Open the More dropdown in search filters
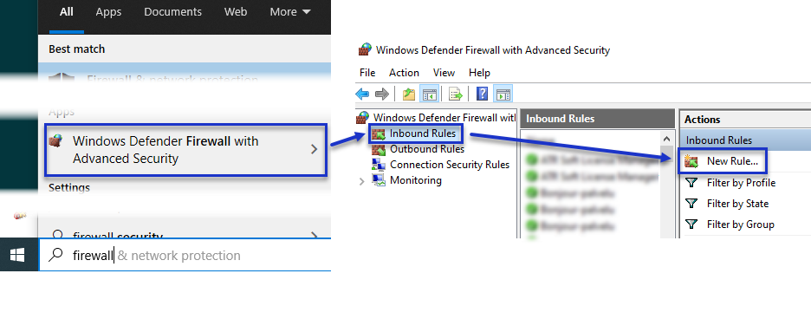 click(x=290, y=11)
